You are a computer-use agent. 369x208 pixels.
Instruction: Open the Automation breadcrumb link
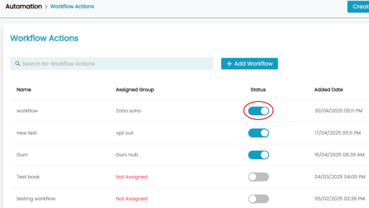pyautogui.click(x=23, y=6)
